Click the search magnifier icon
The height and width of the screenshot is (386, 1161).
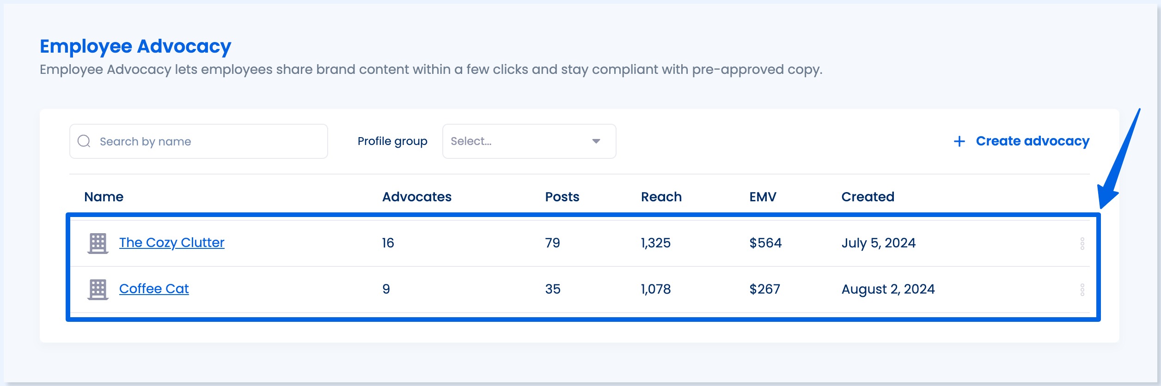coord(84,141)
